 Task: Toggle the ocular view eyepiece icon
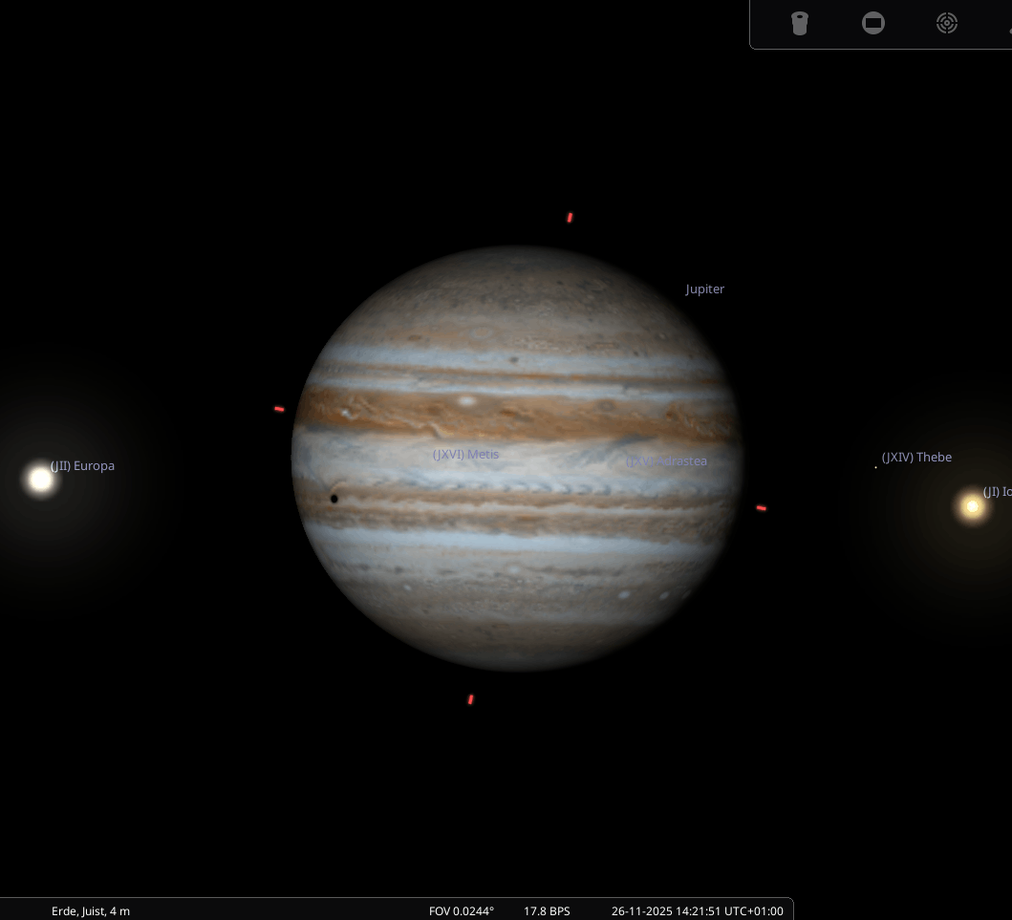click(800, 23)
